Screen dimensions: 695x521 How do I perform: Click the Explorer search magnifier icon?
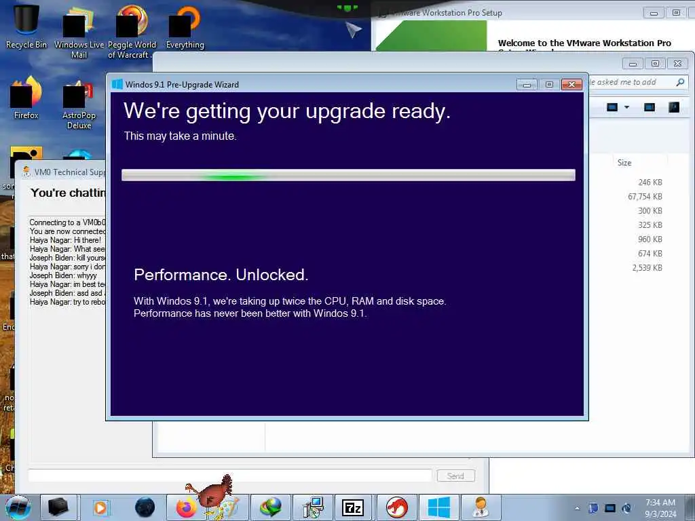click(680, 82)
